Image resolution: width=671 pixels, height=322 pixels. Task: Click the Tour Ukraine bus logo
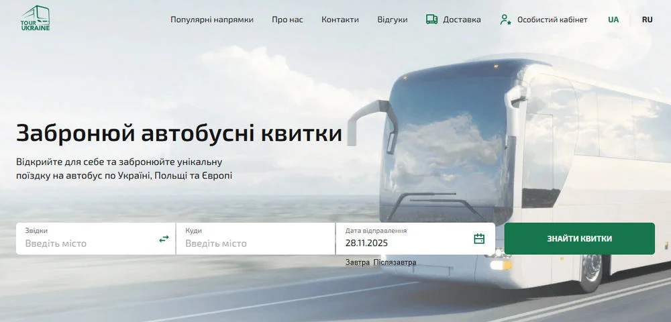(x=35, y=18)
